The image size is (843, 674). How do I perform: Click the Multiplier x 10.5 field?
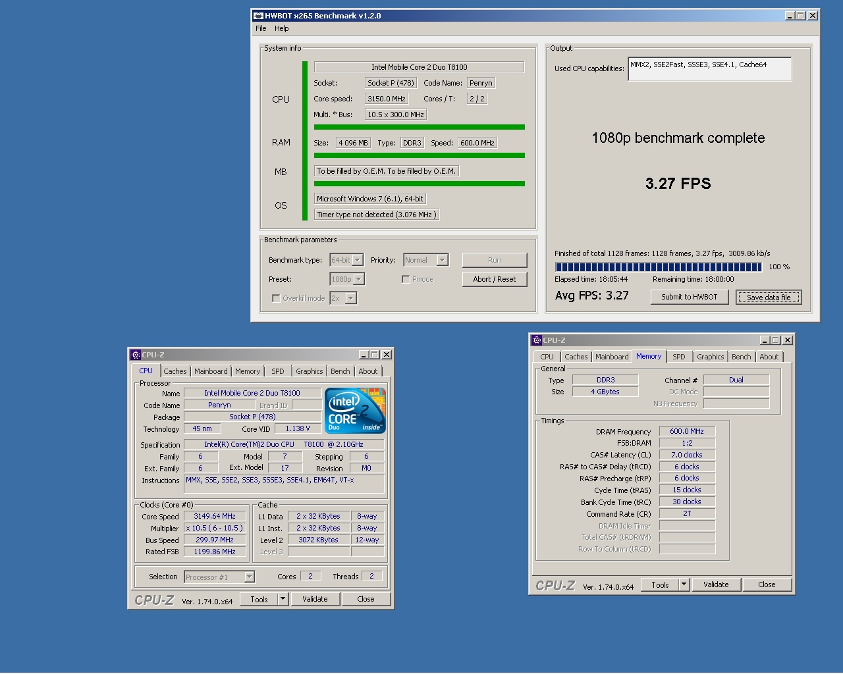[x=215, y=528]
